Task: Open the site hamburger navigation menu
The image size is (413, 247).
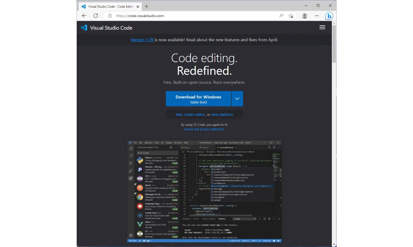Action: [x=322, y=28]
